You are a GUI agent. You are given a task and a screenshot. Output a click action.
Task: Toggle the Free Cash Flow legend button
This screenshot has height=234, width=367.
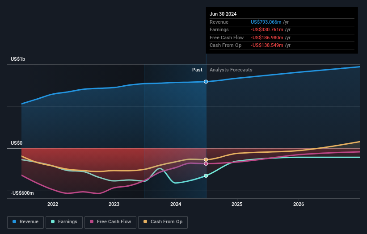point(110,222)
